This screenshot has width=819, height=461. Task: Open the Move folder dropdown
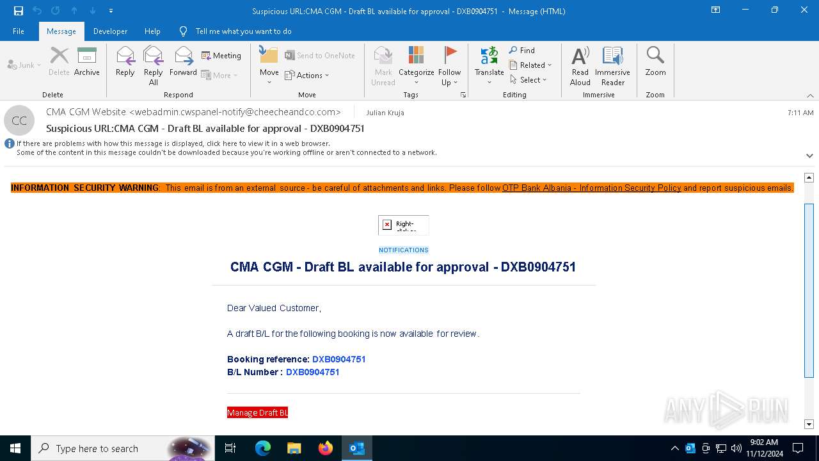(x=269, y=66)
